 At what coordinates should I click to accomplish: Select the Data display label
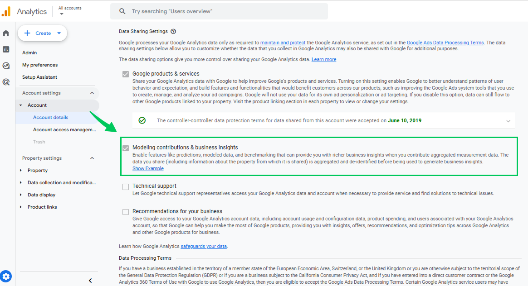click(41, 195)
